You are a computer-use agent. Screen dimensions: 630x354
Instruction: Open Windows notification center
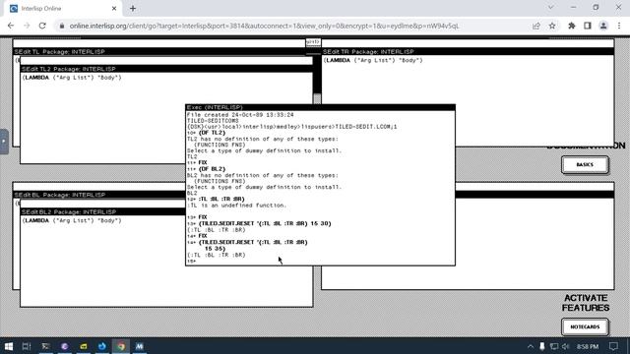tap(613, 346)
